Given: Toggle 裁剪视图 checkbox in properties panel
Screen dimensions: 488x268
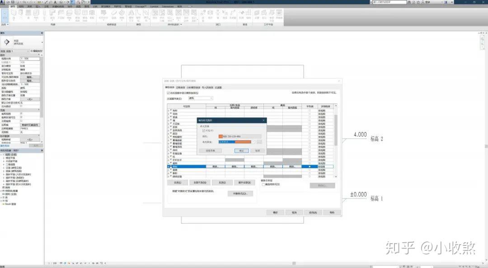Looking at the screenshot, I should point(21,114).
